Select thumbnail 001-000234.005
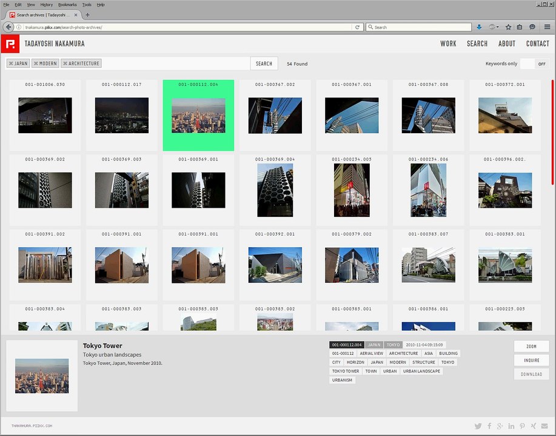This screenshot has height=436, width=556. click(352, 190)
